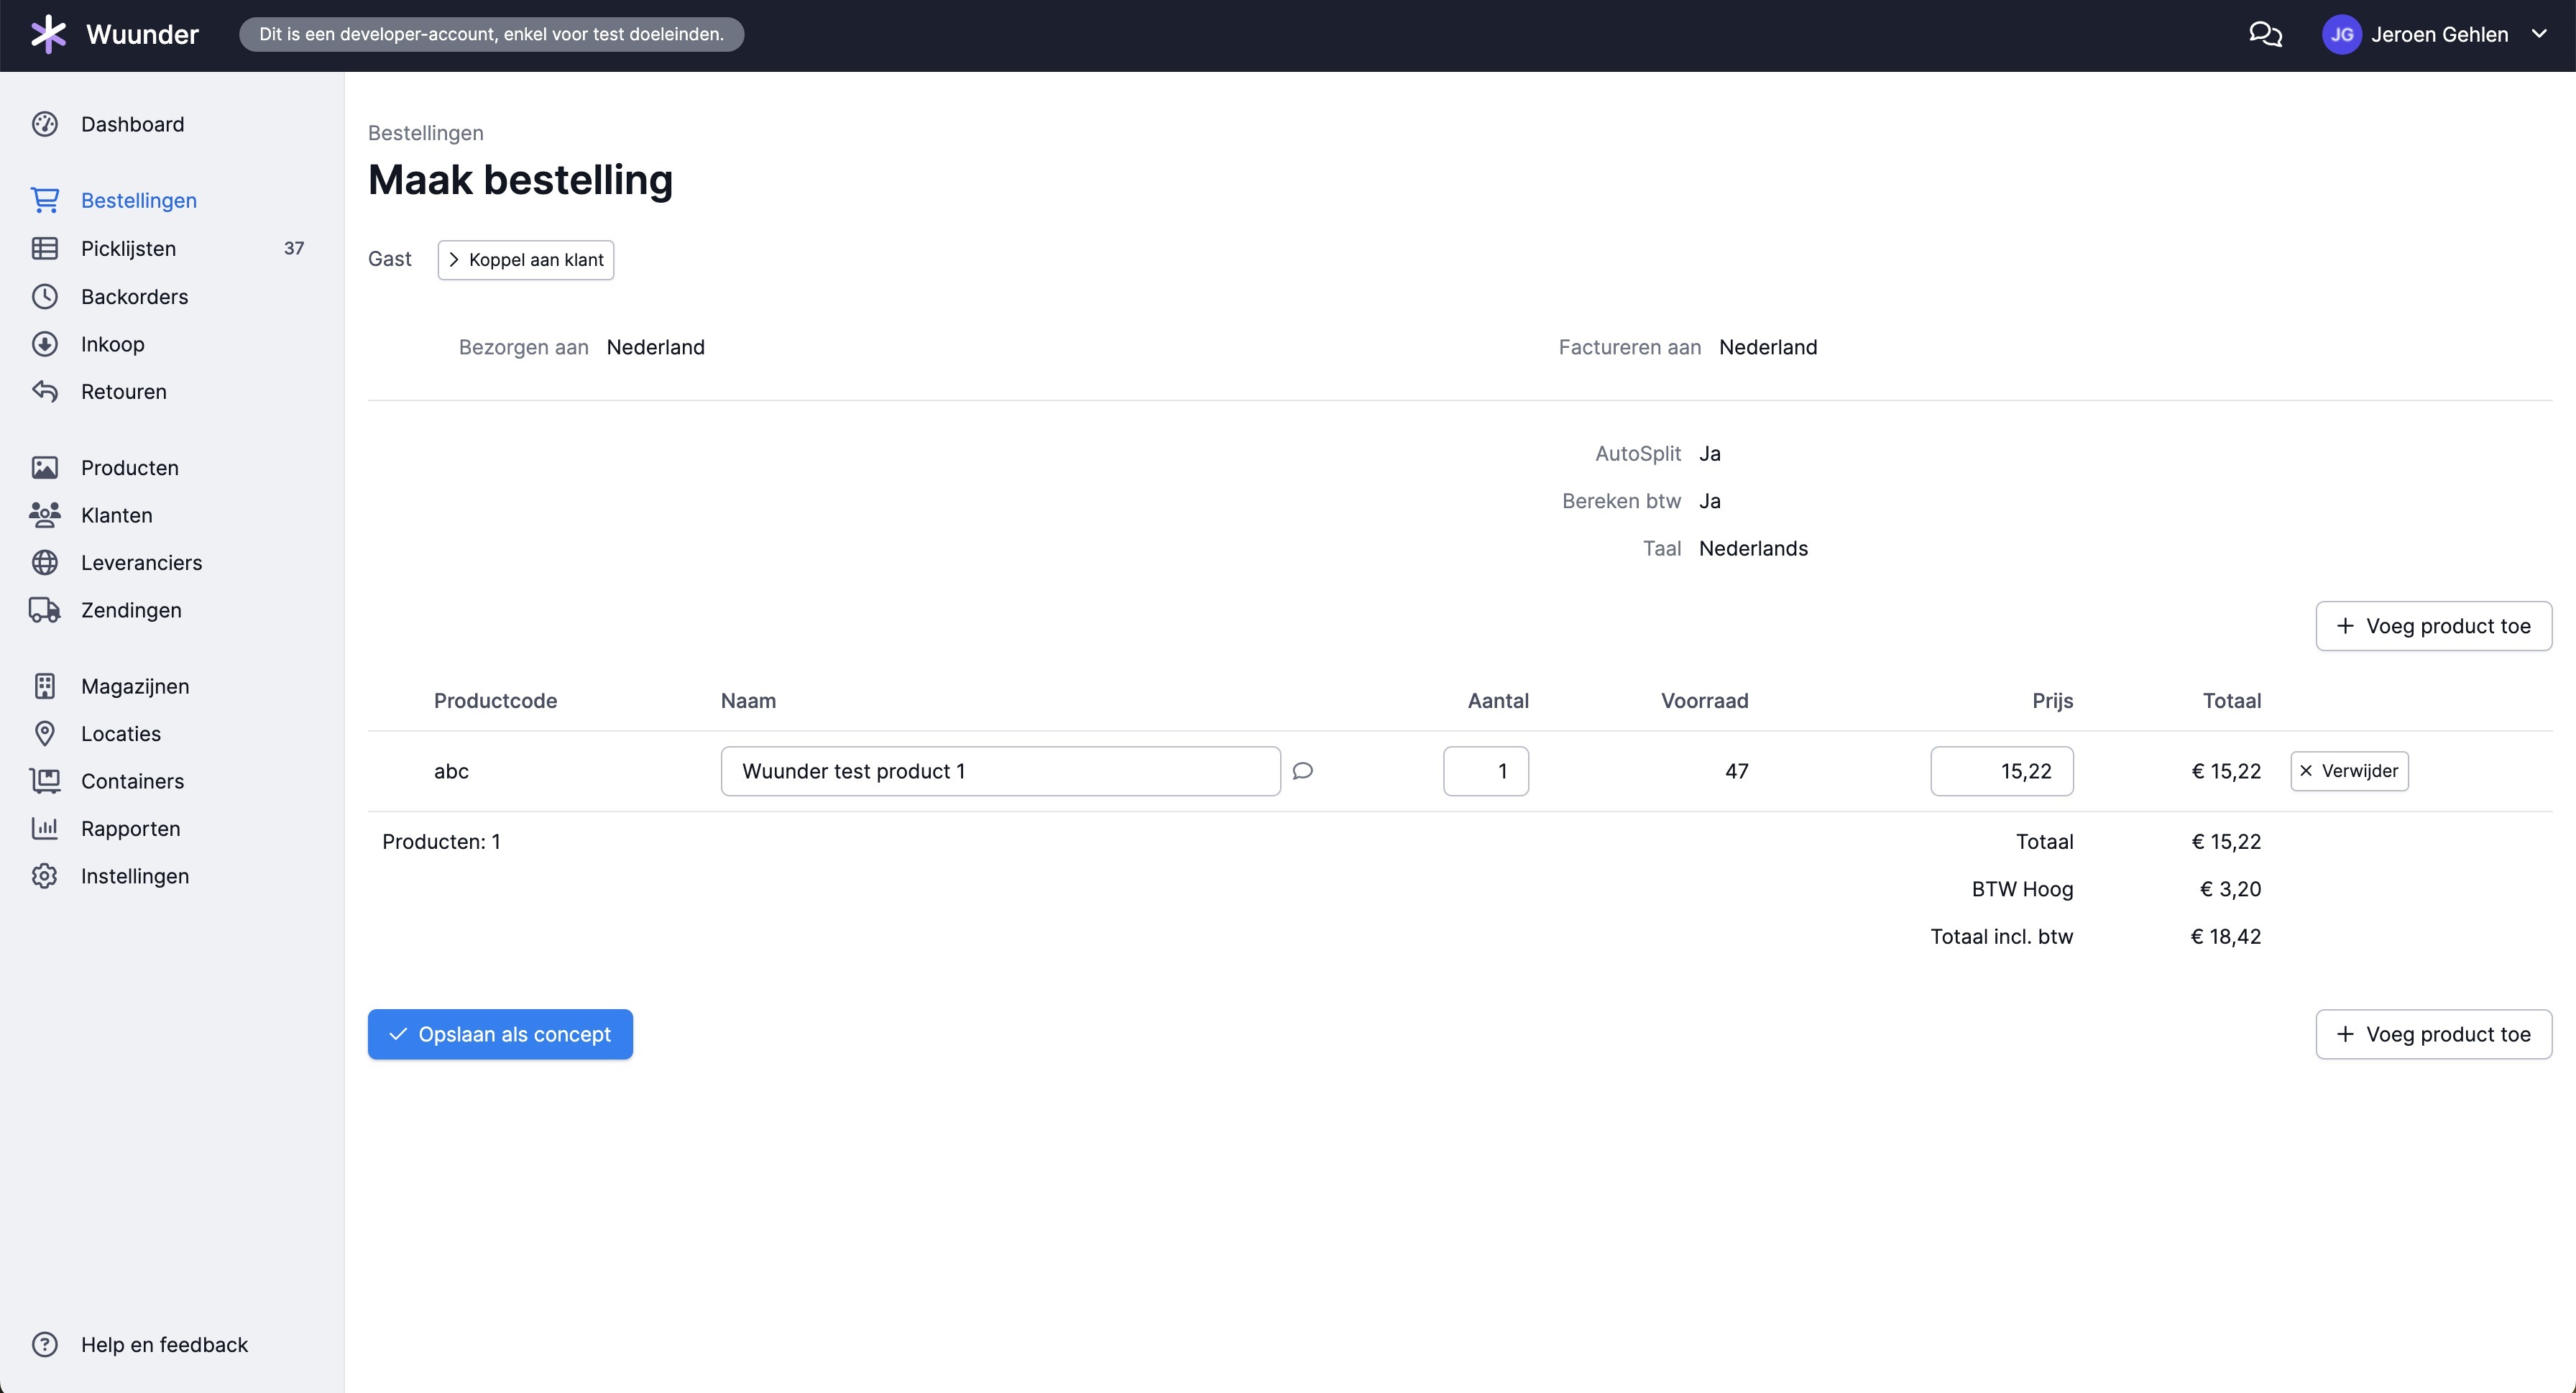Click the Help en feedback question-mark icon

tap(45, 1344)
